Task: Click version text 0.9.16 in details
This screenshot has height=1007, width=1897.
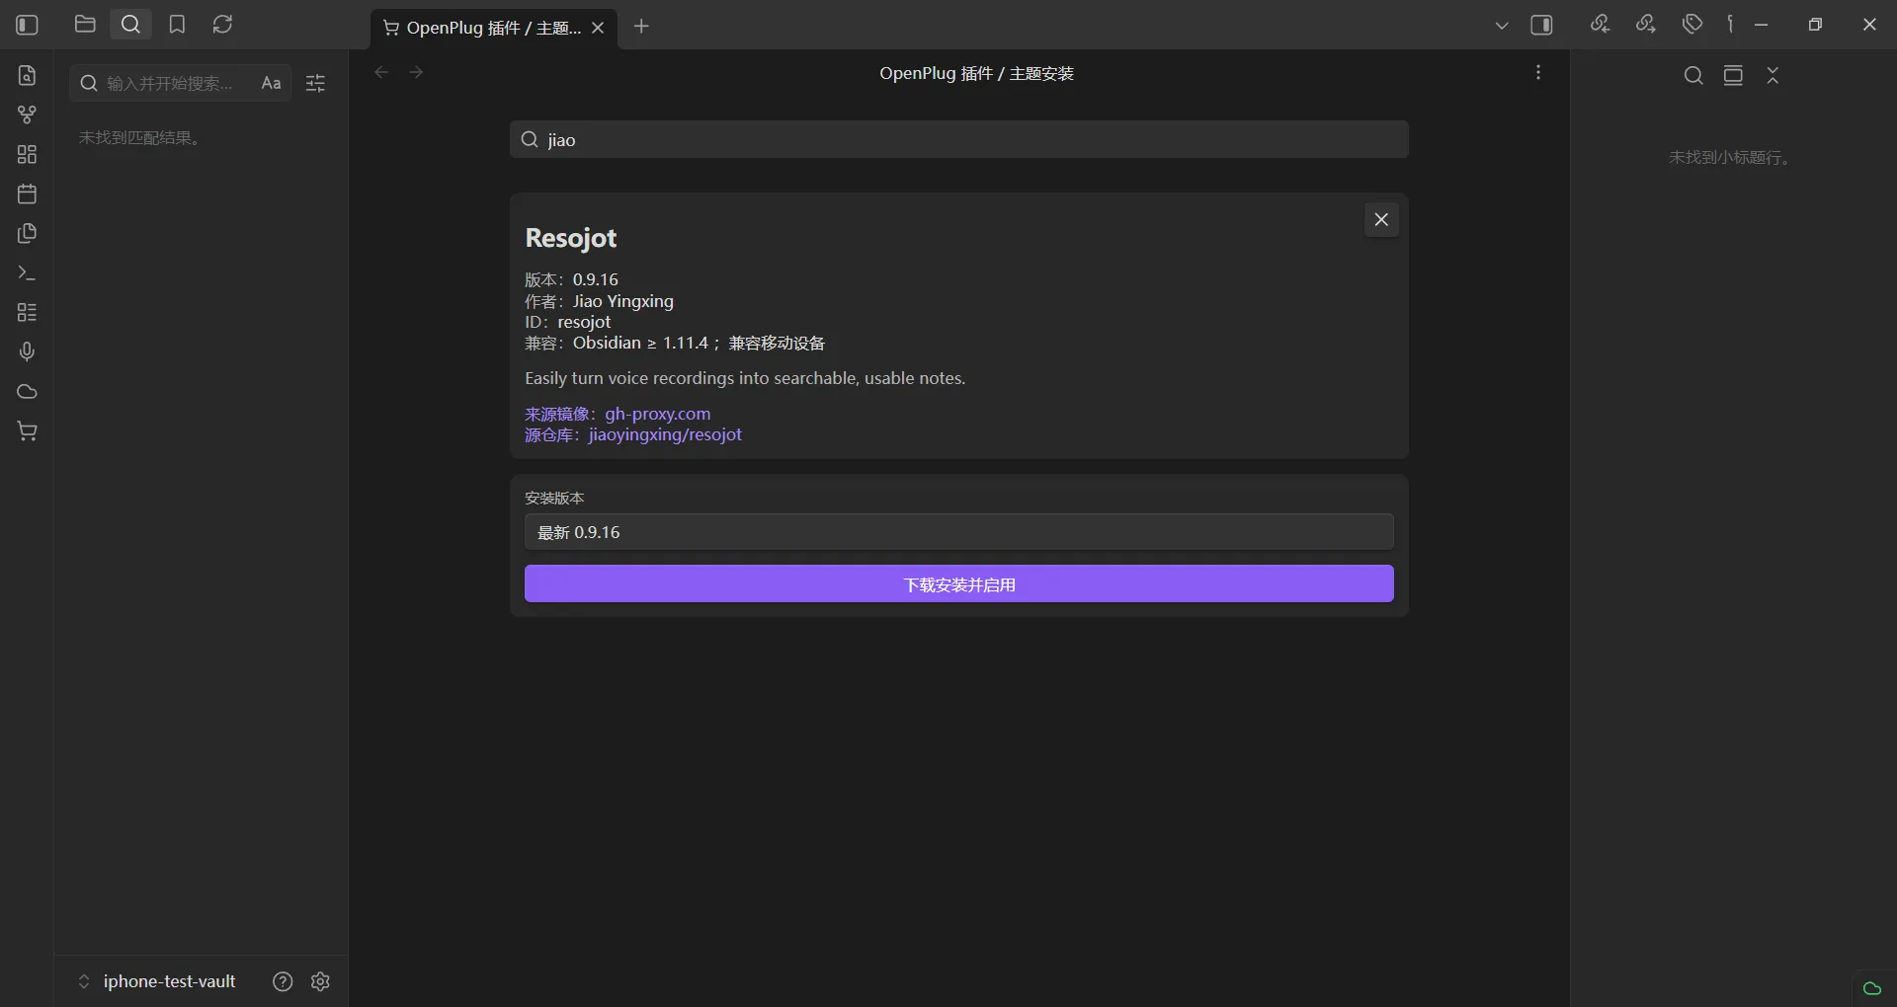Action: [x=596, y=279]
